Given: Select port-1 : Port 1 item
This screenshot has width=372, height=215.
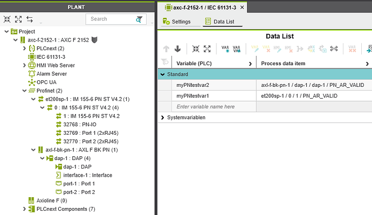Looking at the screenshot, I should click(79, 184).
